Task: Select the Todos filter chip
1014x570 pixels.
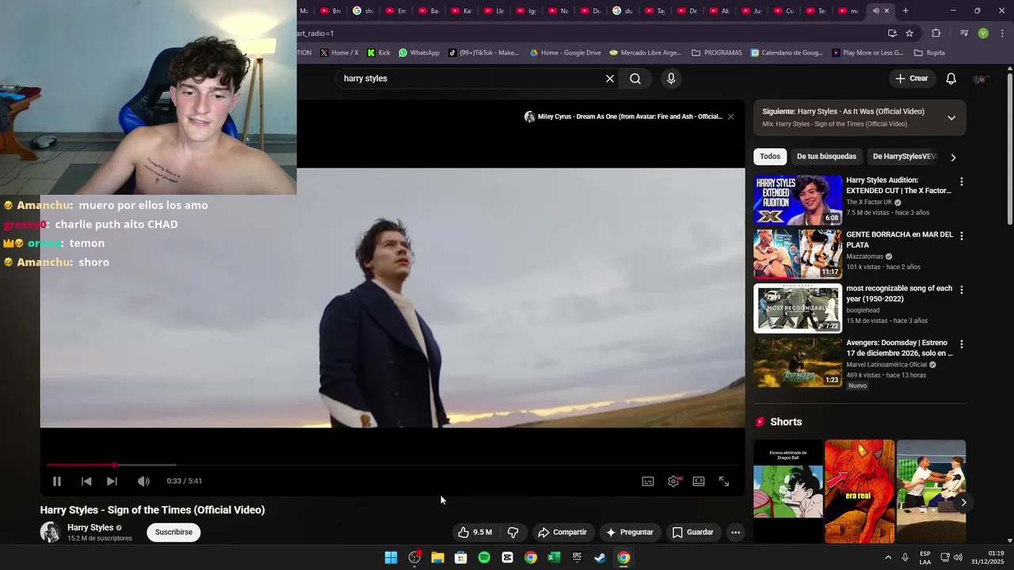Action: coord(770,157)
